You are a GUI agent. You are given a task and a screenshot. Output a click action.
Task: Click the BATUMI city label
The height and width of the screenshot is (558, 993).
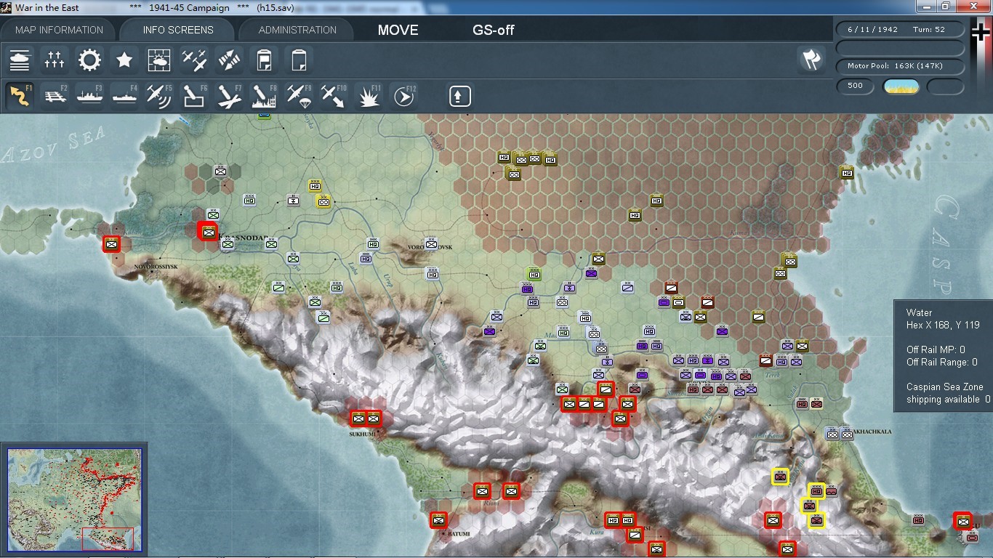(458, 534)
